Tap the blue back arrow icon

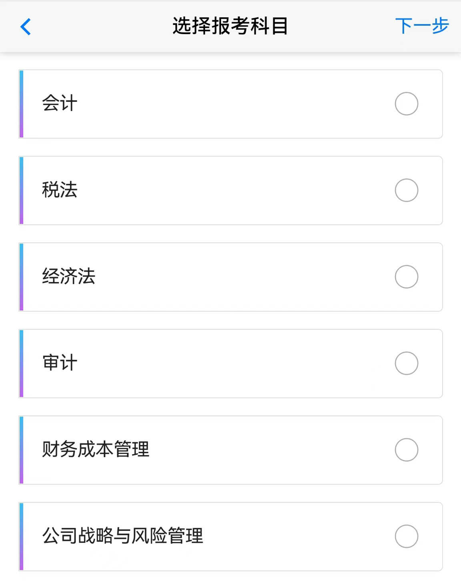[26, 27]
